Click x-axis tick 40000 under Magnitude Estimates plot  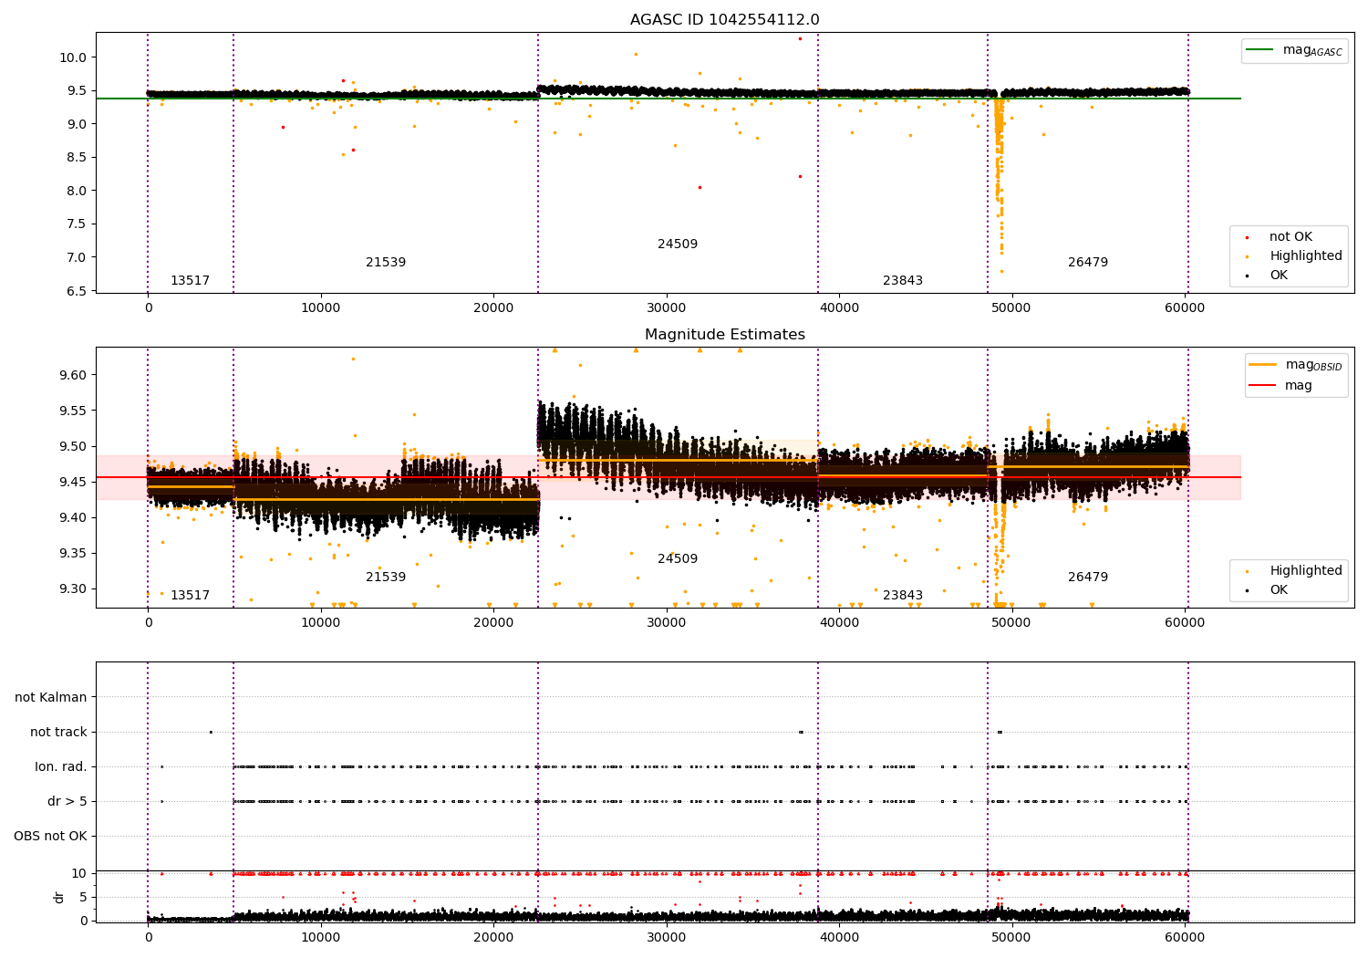839,623
